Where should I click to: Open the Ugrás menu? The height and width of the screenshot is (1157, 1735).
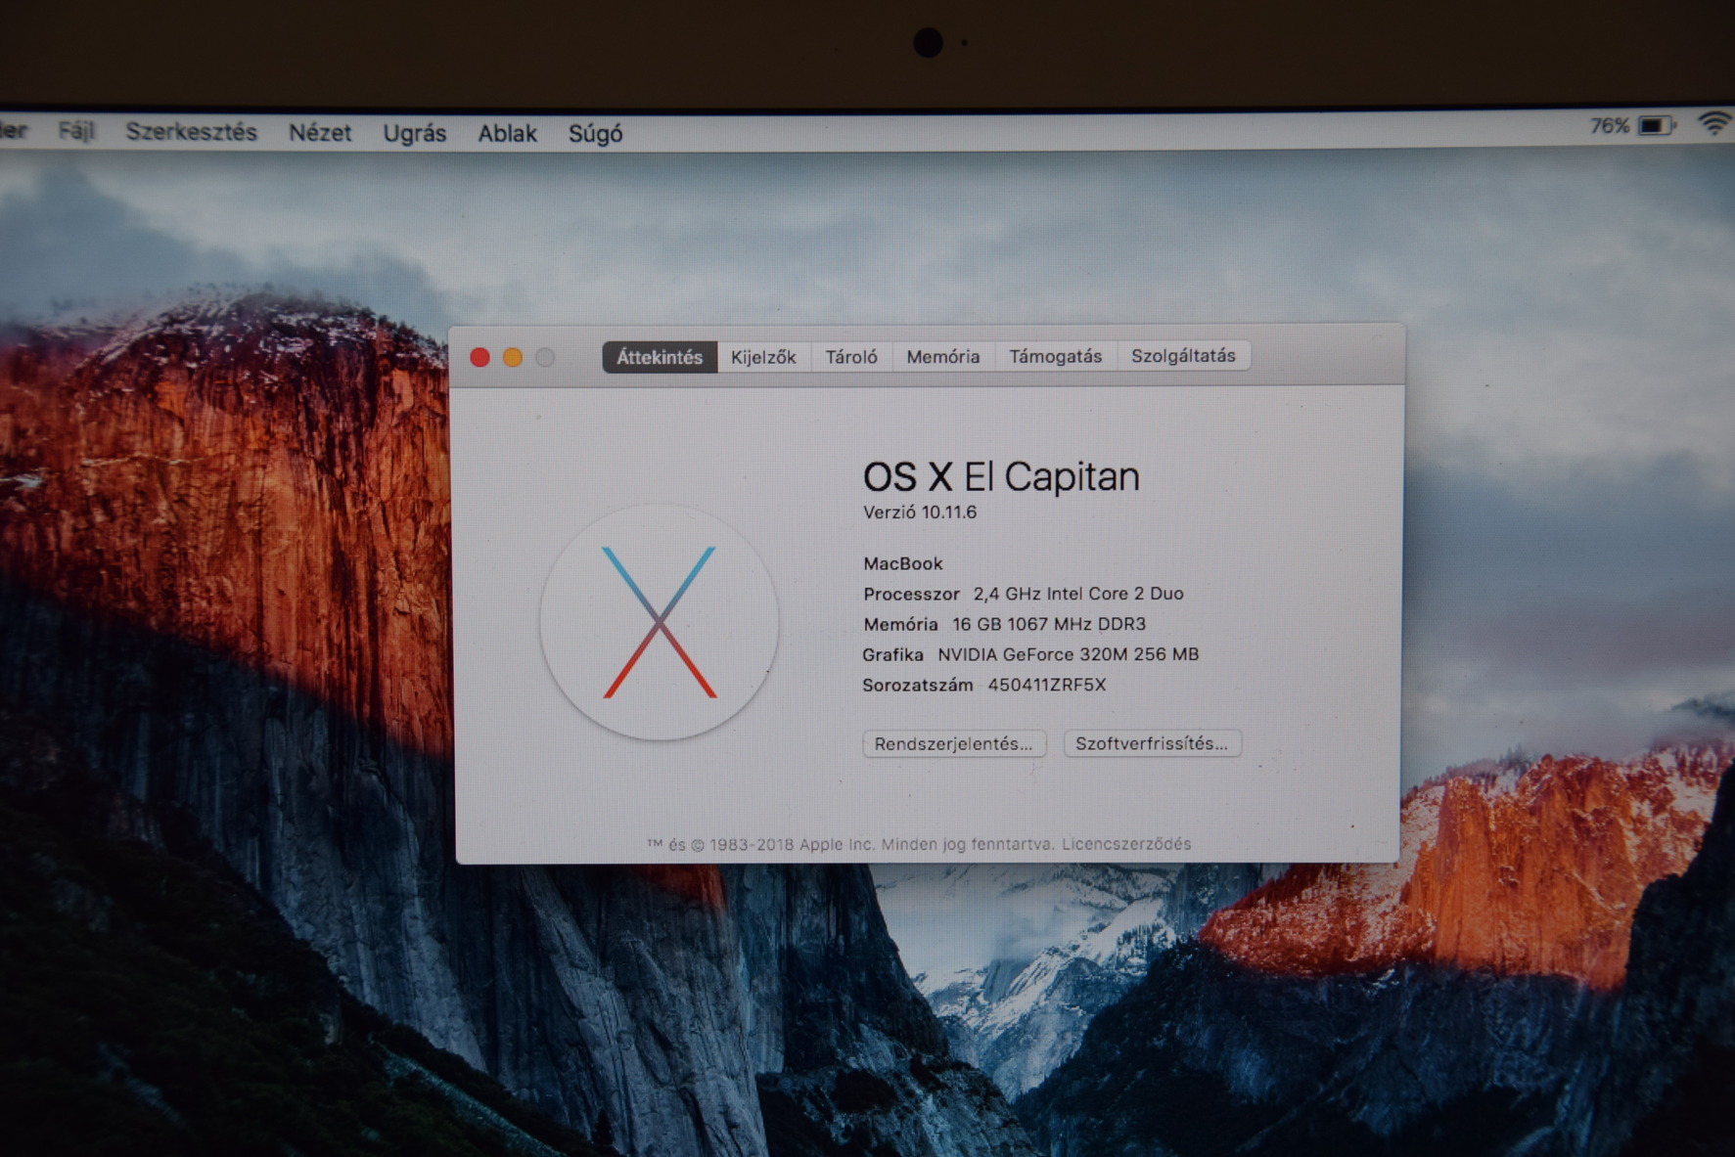tap(415, 133)
